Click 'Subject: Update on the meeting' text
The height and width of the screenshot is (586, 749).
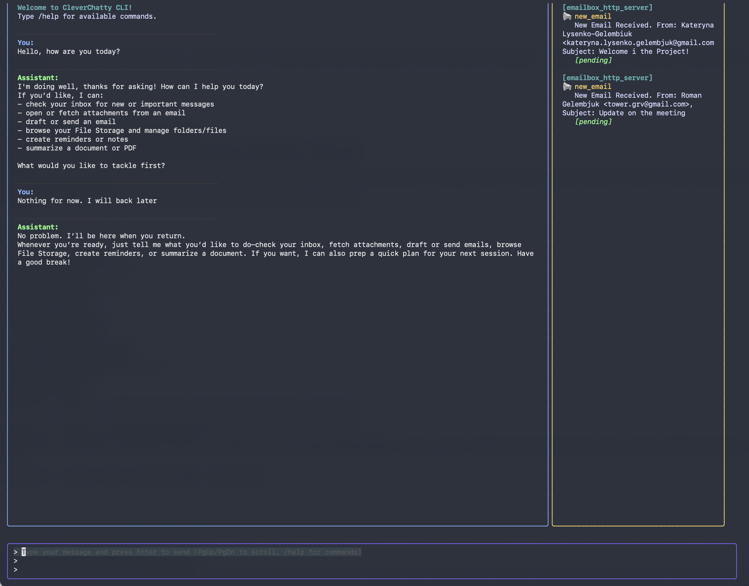coord(623,113)
